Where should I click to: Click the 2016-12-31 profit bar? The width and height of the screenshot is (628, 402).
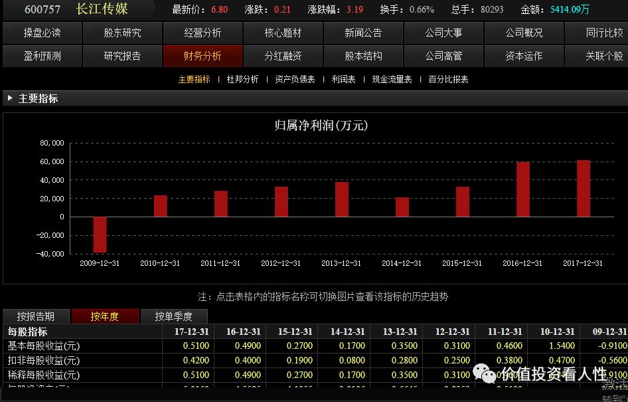point(523,189)
